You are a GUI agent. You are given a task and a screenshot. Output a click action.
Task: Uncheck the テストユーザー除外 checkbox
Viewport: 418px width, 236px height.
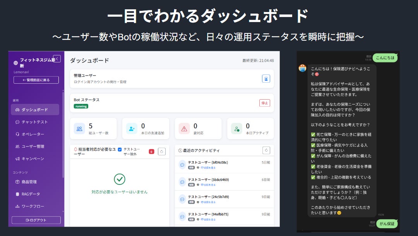coord(120,150)
